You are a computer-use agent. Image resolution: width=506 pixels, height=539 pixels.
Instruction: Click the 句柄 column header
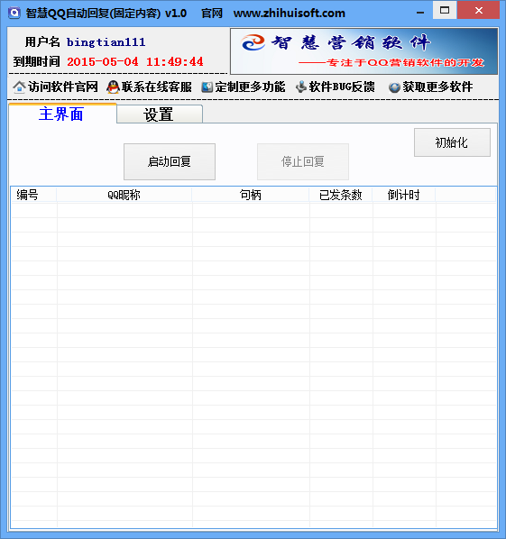pos(251,195)
